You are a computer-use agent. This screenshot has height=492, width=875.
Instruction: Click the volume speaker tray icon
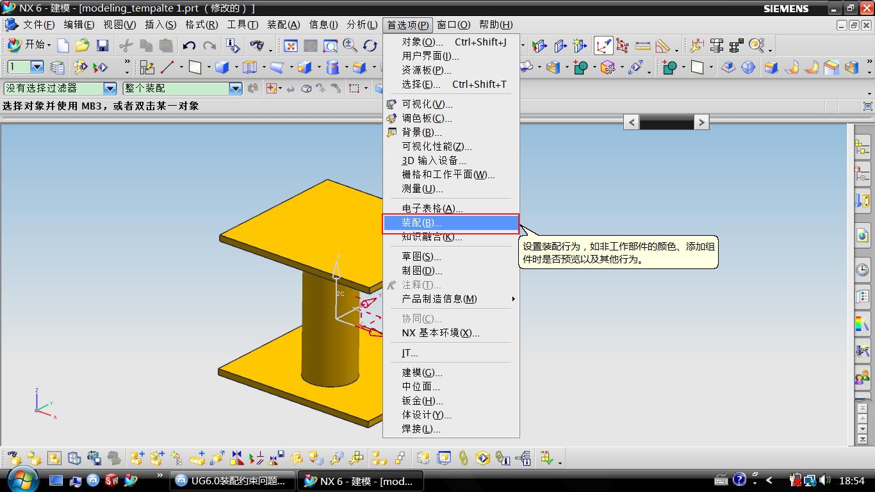824,480
